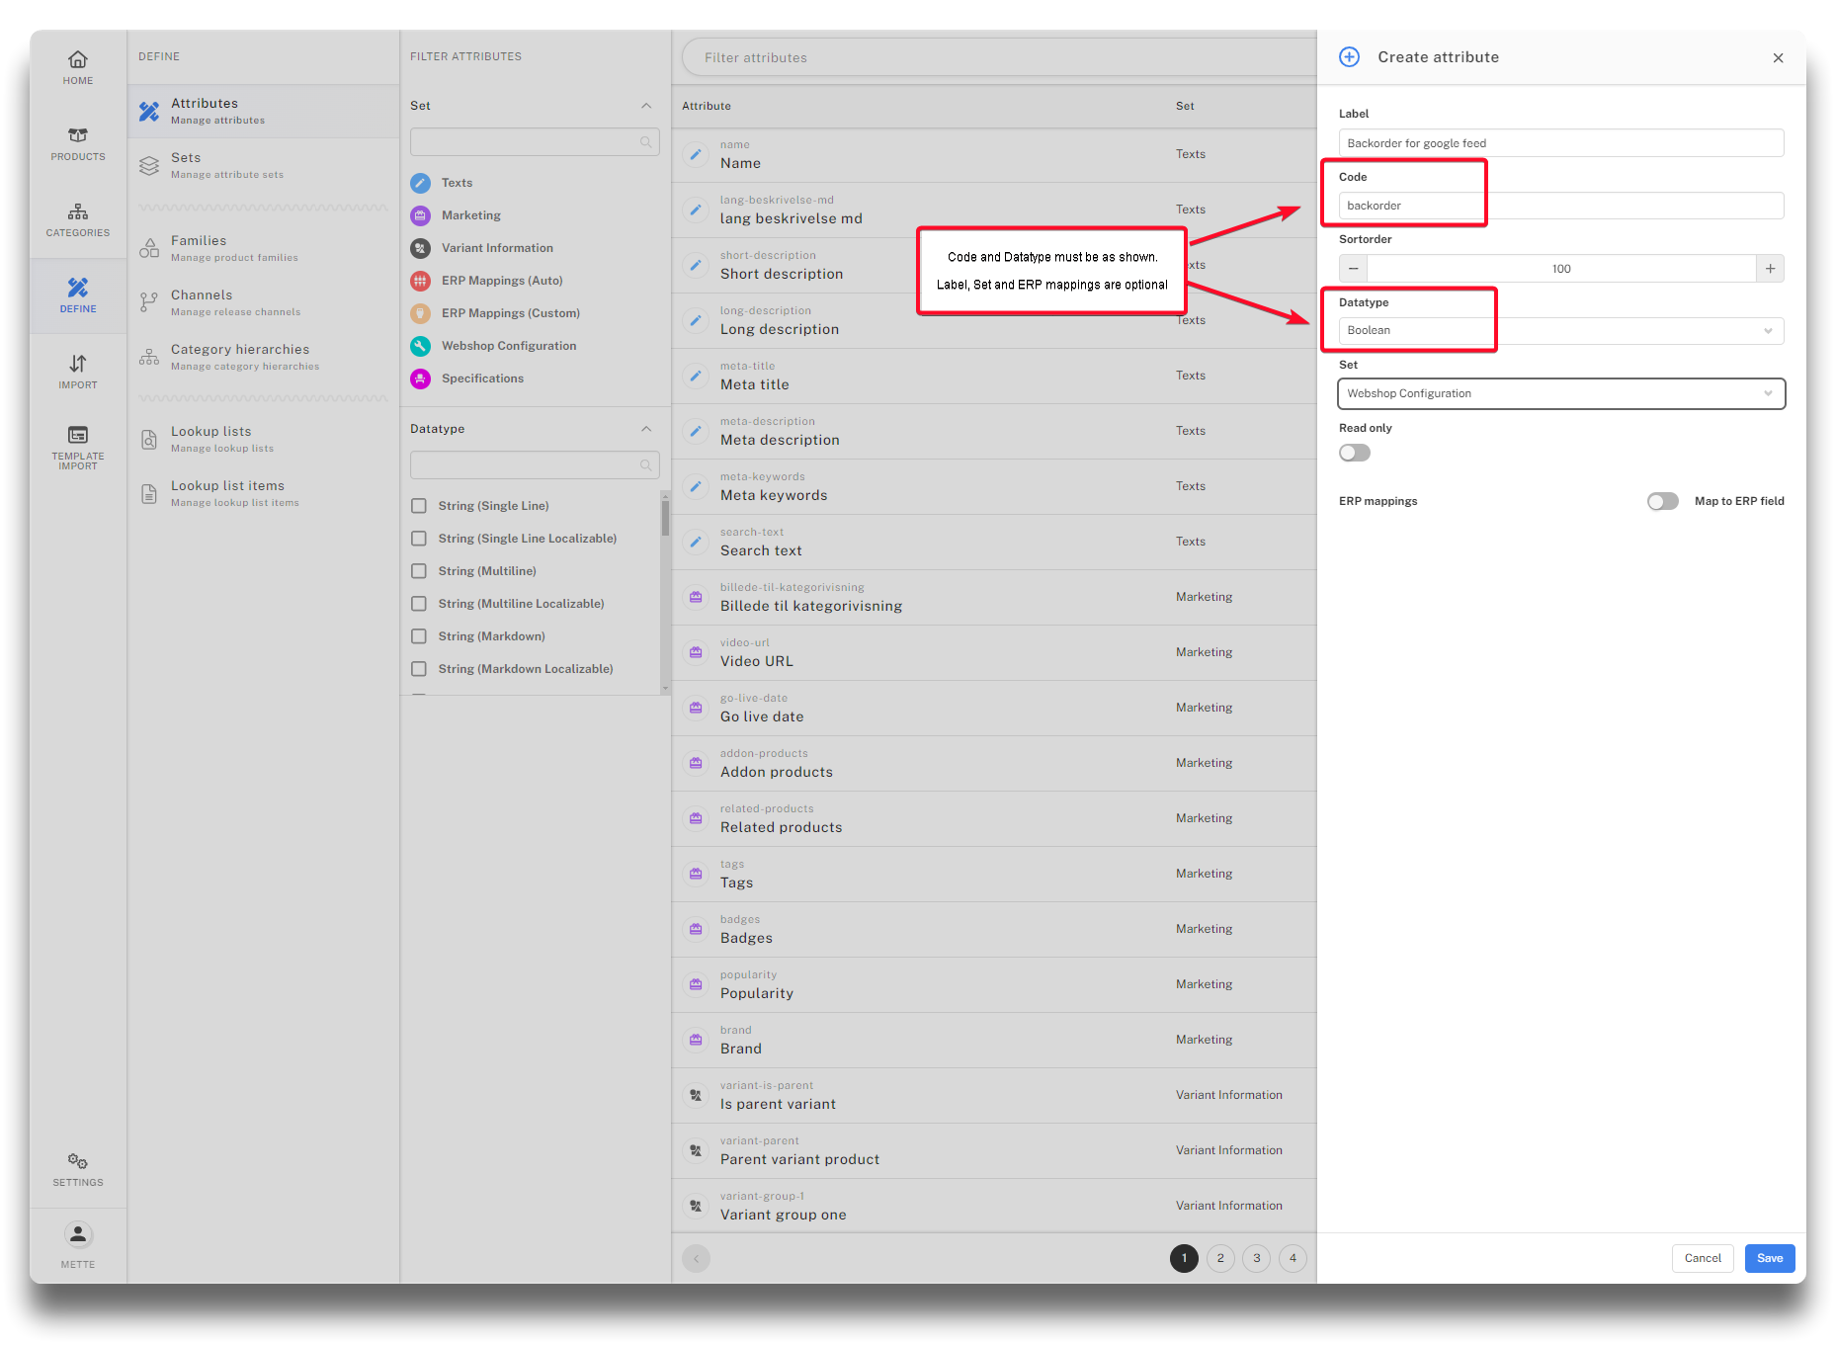Open the Set dropdown showing Webshop Configuration
The width and height of the screenshot is (1836, 1345).
pos(1560,393)
